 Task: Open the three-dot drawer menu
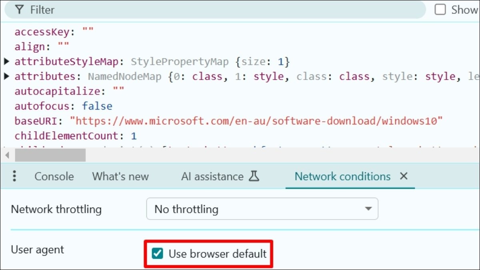click(14, 176)
